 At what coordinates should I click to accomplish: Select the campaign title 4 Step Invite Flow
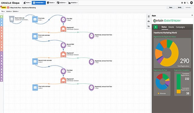23,8
